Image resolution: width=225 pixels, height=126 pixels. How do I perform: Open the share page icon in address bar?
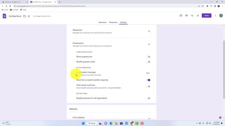point(199,6)
